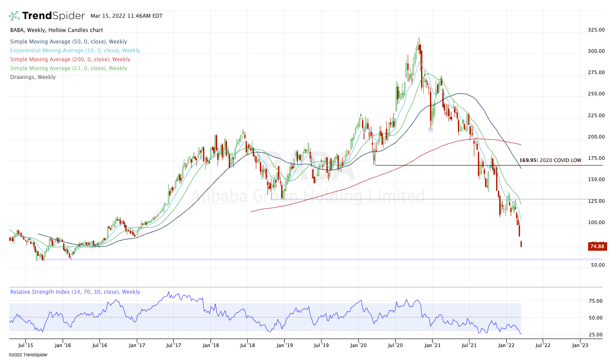
Task: Click the Jan '18 date axis label
Action: click(x=211, y=344)
